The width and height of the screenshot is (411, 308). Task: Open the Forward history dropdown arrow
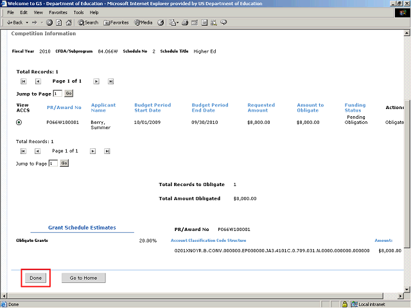(x=42, y=22)
